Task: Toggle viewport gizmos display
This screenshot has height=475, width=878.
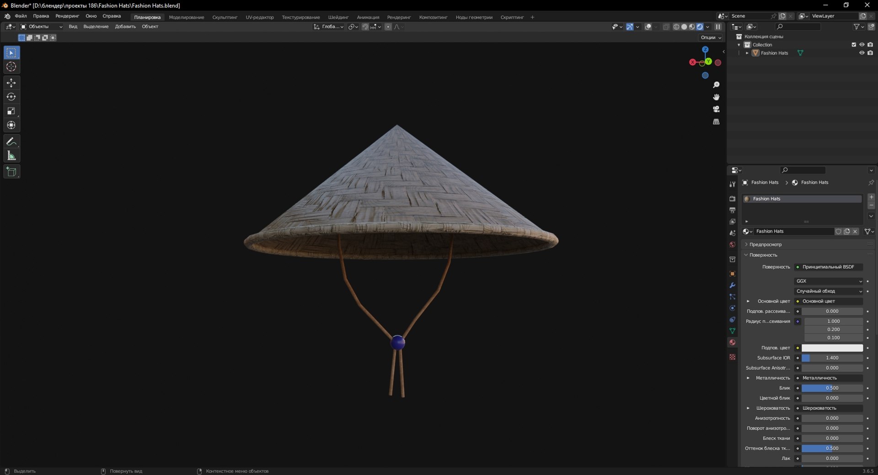Action: tap(630, 27)
